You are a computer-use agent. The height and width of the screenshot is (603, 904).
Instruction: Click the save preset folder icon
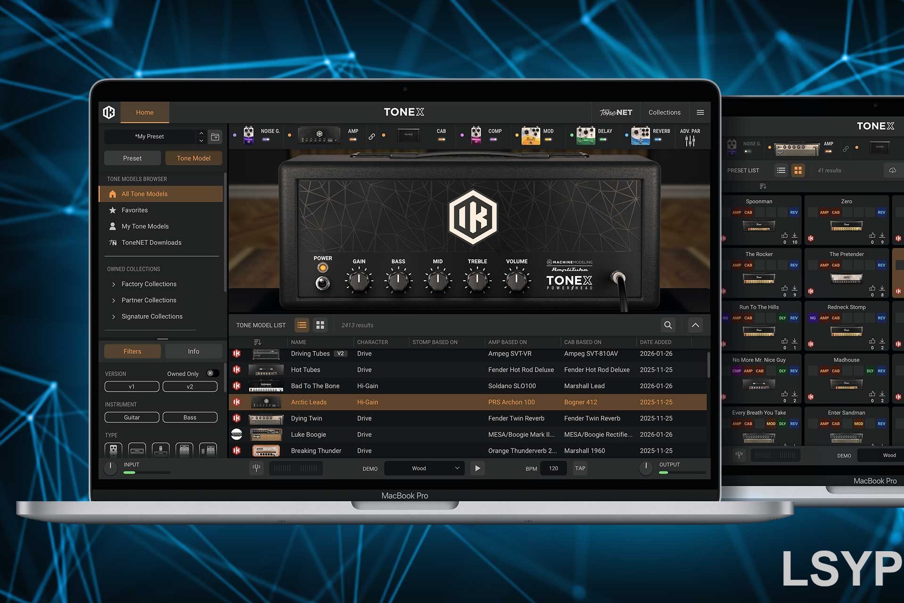coord(215,137)
